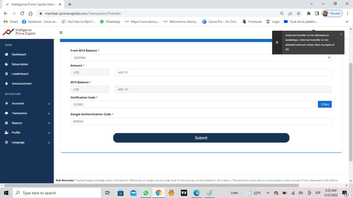Click the address bar URL
This screenshot has height=198, width=353.
click(83, 14)
